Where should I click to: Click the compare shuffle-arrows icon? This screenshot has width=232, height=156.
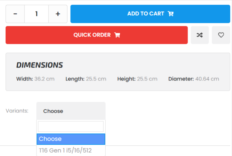[200, 35]
